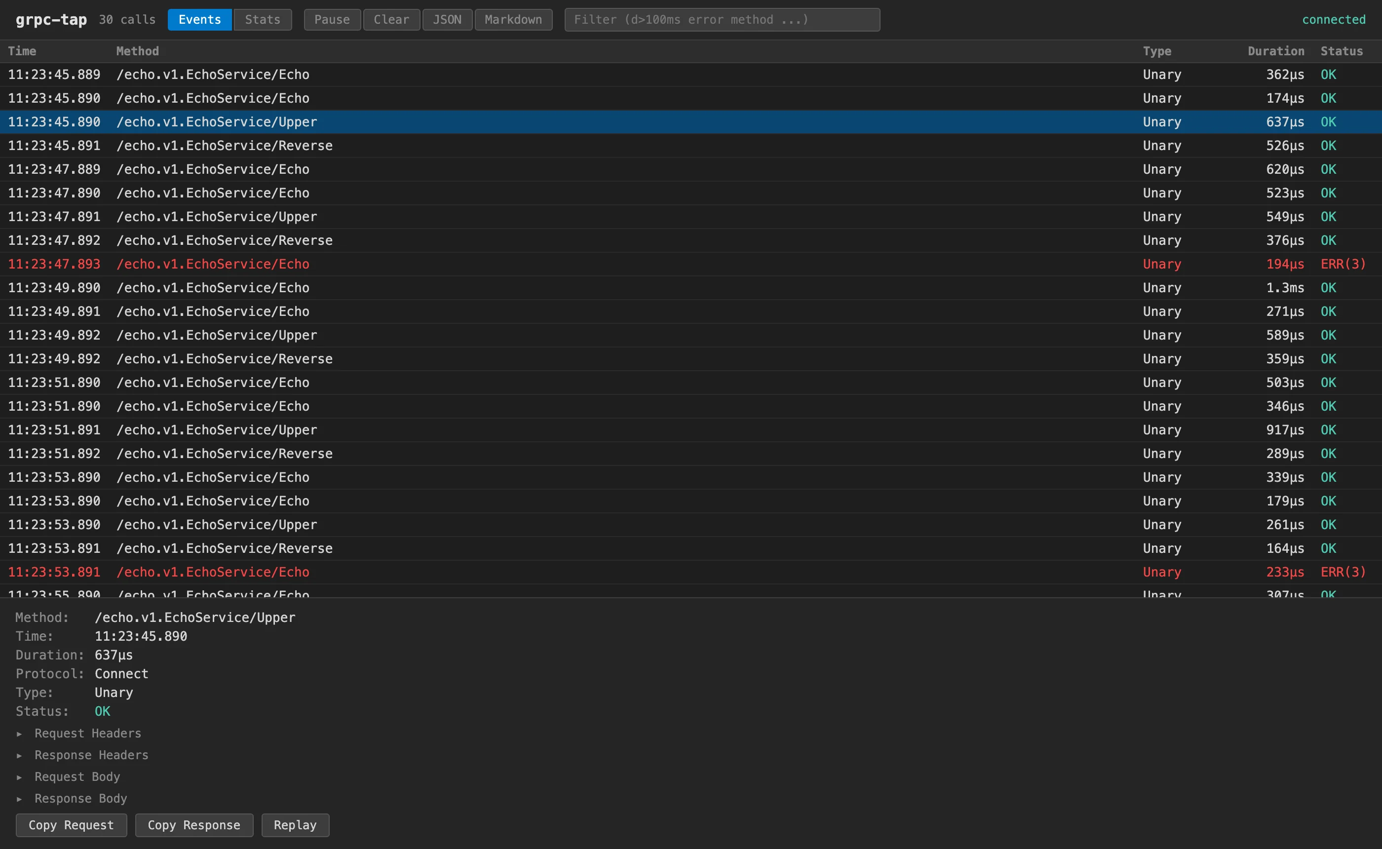The image size is (1382, 849).
Task: Export calls as Markdown
Action: pyautogui.click(x=513, y=20)
